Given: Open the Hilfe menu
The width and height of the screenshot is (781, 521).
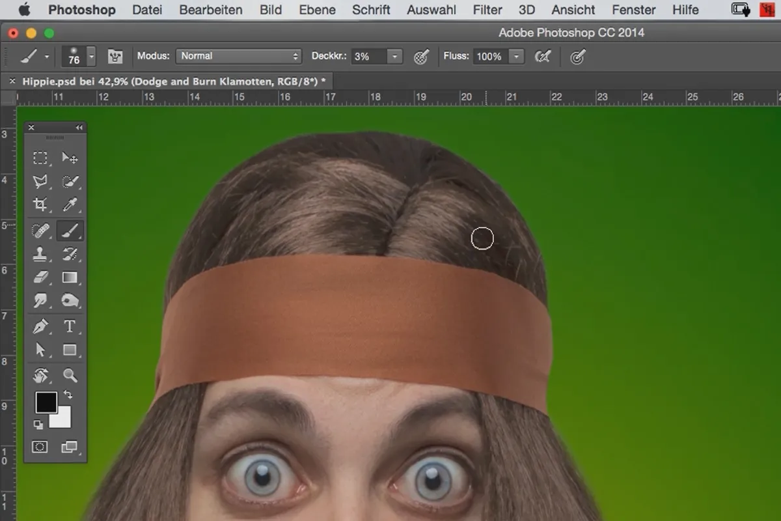Looking at the screenshot, I should tap(685, 10).
